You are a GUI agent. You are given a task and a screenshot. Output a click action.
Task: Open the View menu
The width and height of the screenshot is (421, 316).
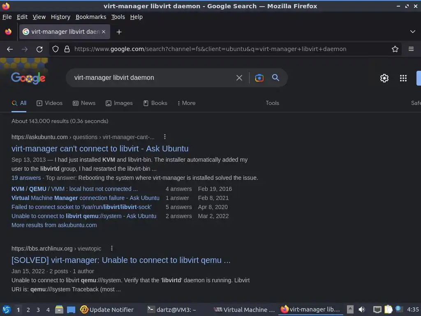tap(39, 17)
